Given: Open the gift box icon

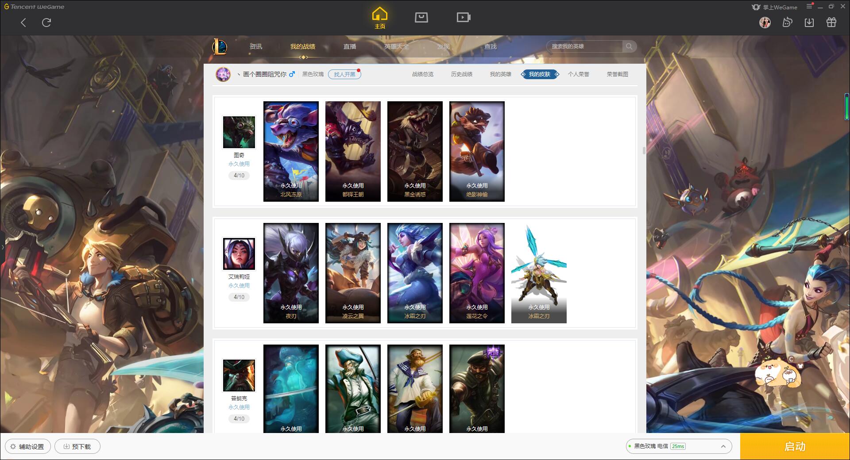Looking at the screenshot, I should [x=831, y=23].
